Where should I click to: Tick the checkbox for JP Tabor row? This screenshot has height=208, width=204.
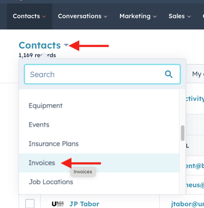pos(30,204)
